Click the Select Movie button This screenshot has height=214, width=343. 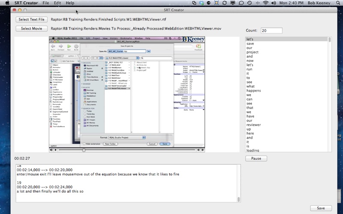click(32, 29)
